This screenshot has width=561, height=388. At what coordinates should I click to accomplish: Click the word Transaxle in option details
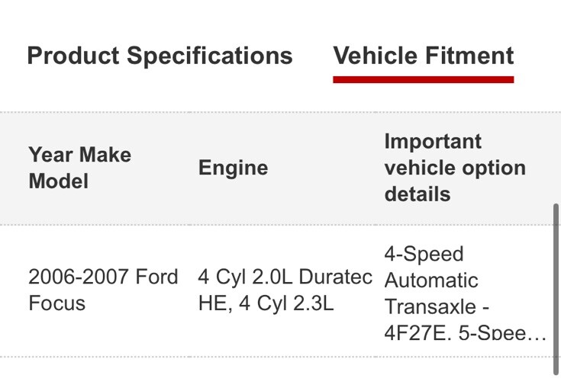tap(431, 307)
